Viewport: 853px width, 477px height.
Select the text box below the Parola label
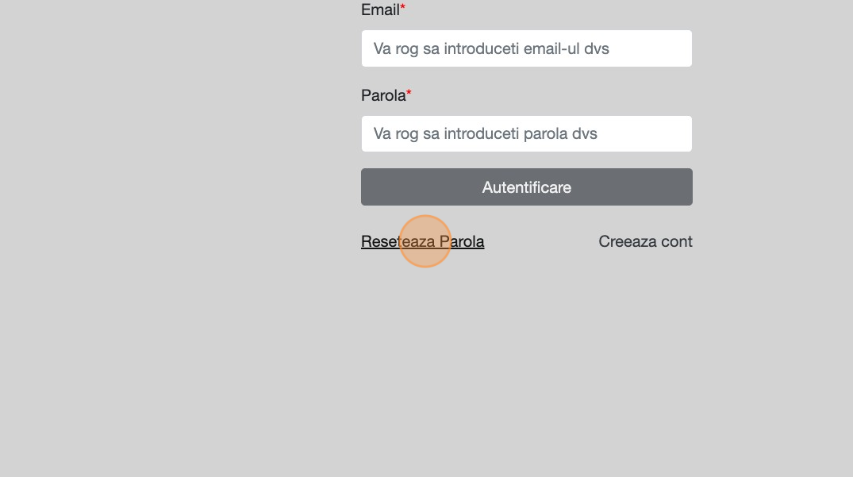click(x=526, y=134)
